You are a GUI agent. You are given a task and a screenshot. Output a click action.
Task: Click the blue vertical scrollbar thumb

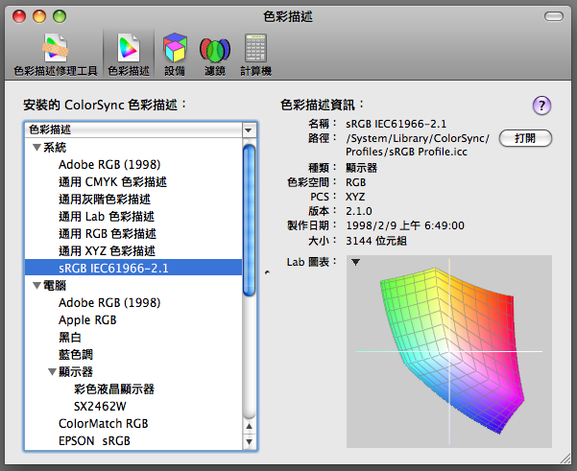click(x=249, y=221)
